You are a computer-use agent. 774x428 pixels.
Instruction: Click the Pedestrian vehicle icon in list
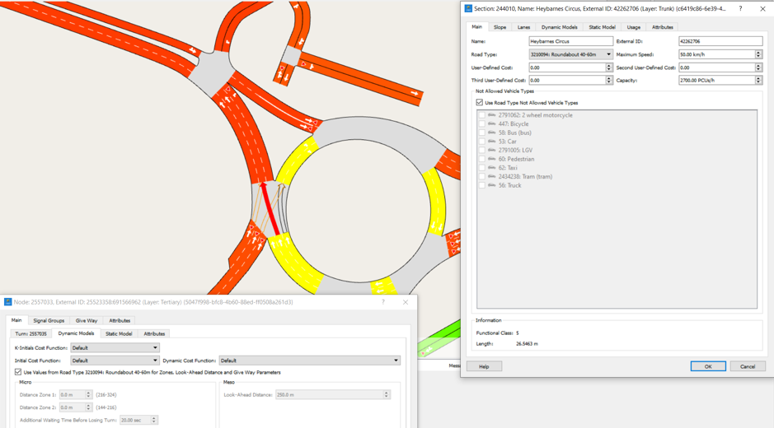491,158
